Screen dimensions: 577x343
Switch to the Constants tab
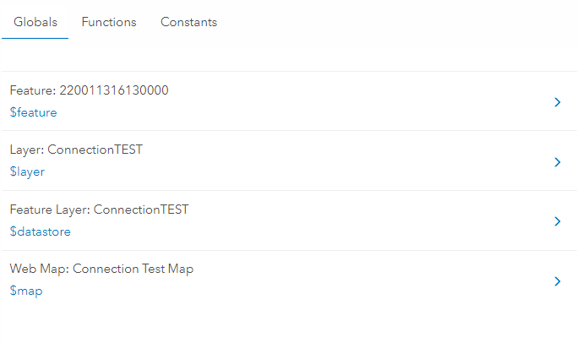pyautogui.click(x=188, y=23)
